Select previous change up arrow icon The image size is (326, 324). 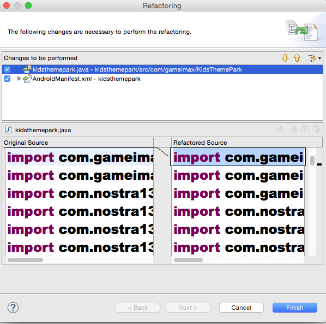pos(297,58)
